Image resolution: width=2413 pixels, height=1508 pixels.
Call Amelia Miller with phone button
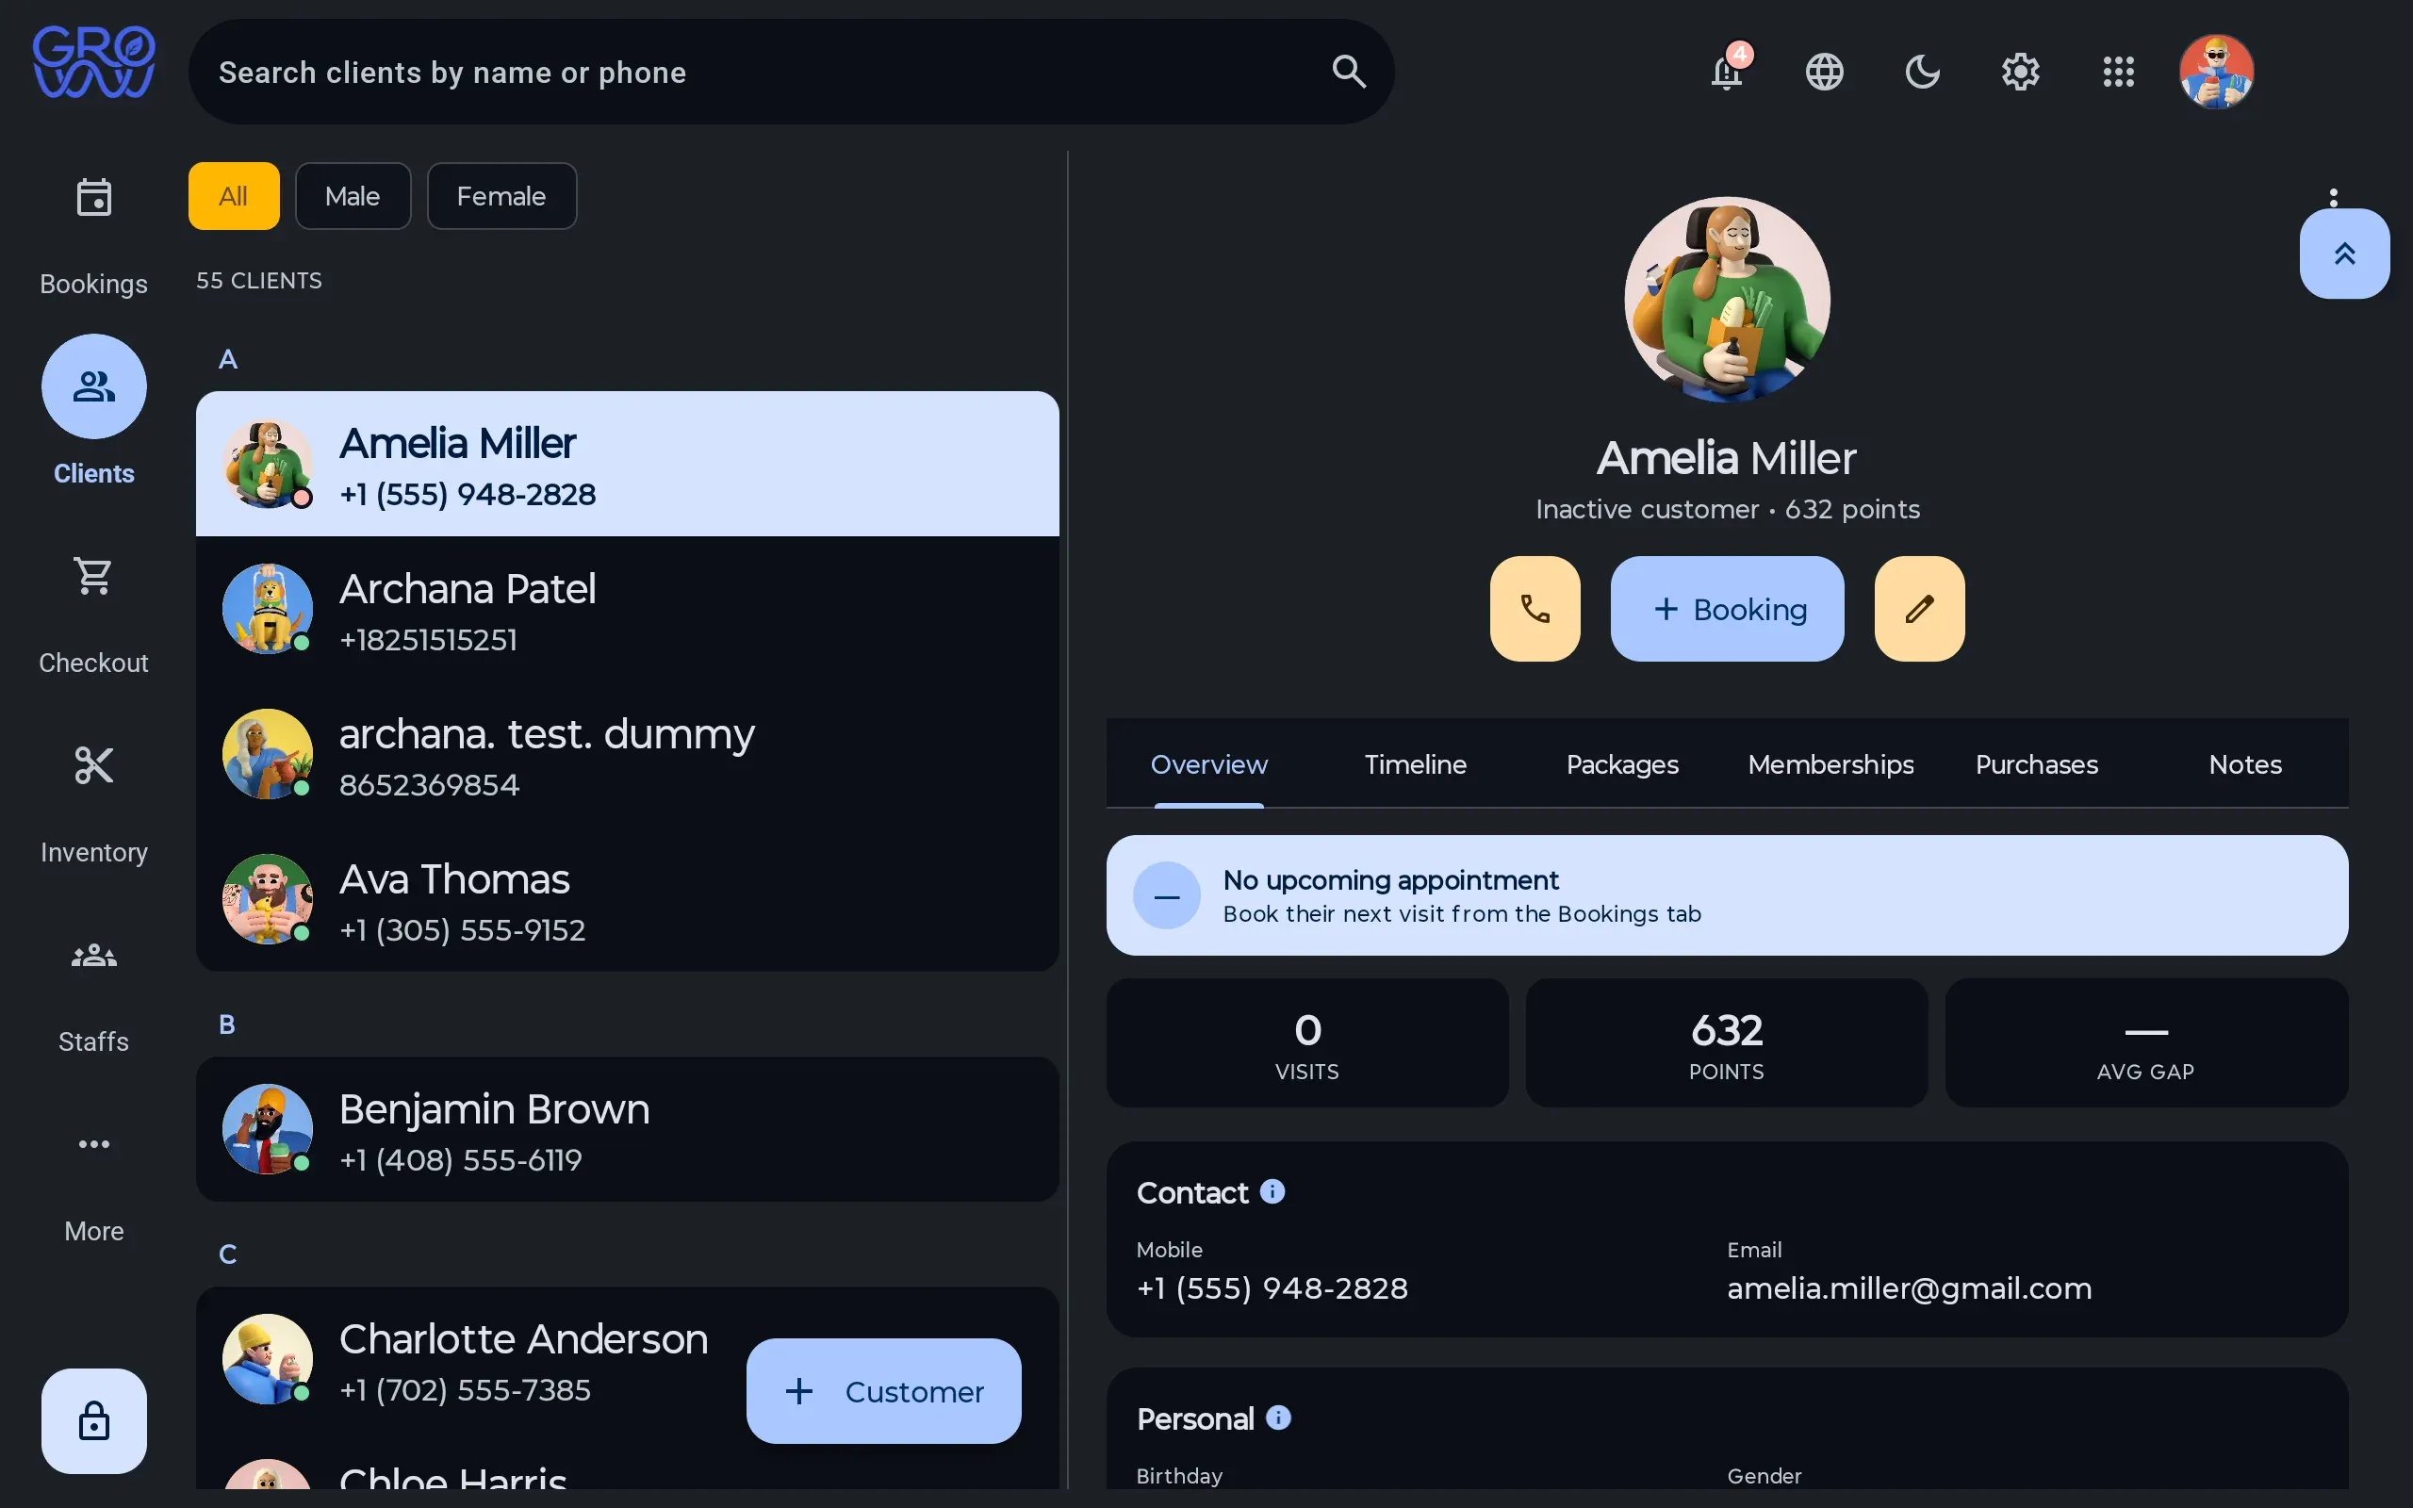[x=1535, y=609]
